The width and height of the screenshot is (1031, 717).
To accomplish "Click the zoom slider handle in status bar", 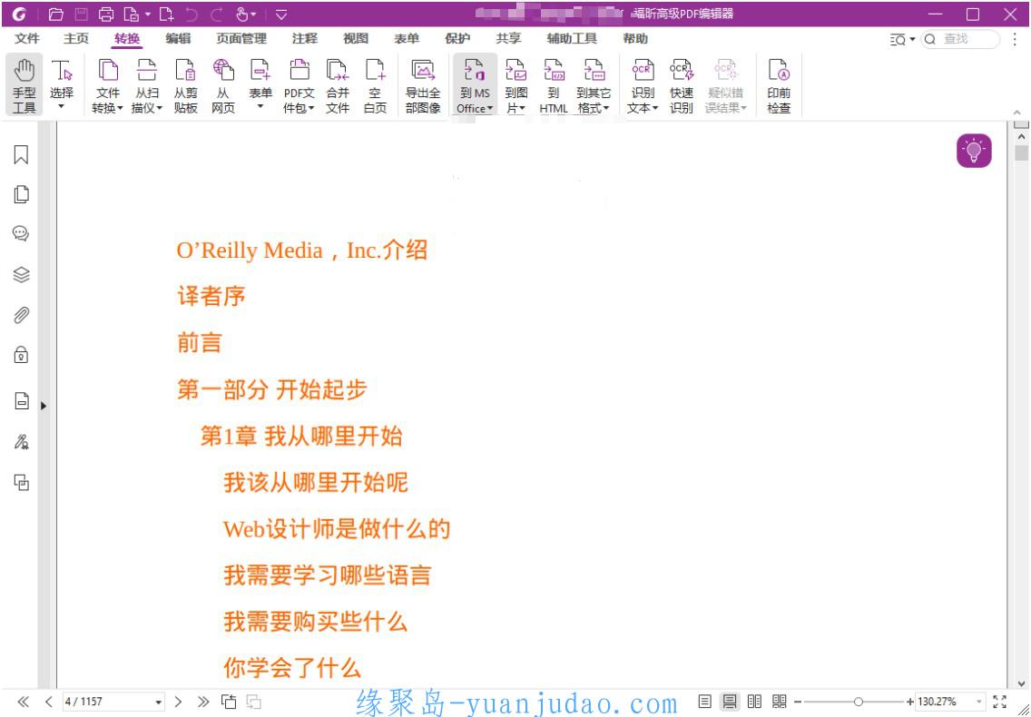I will [858, 702].
